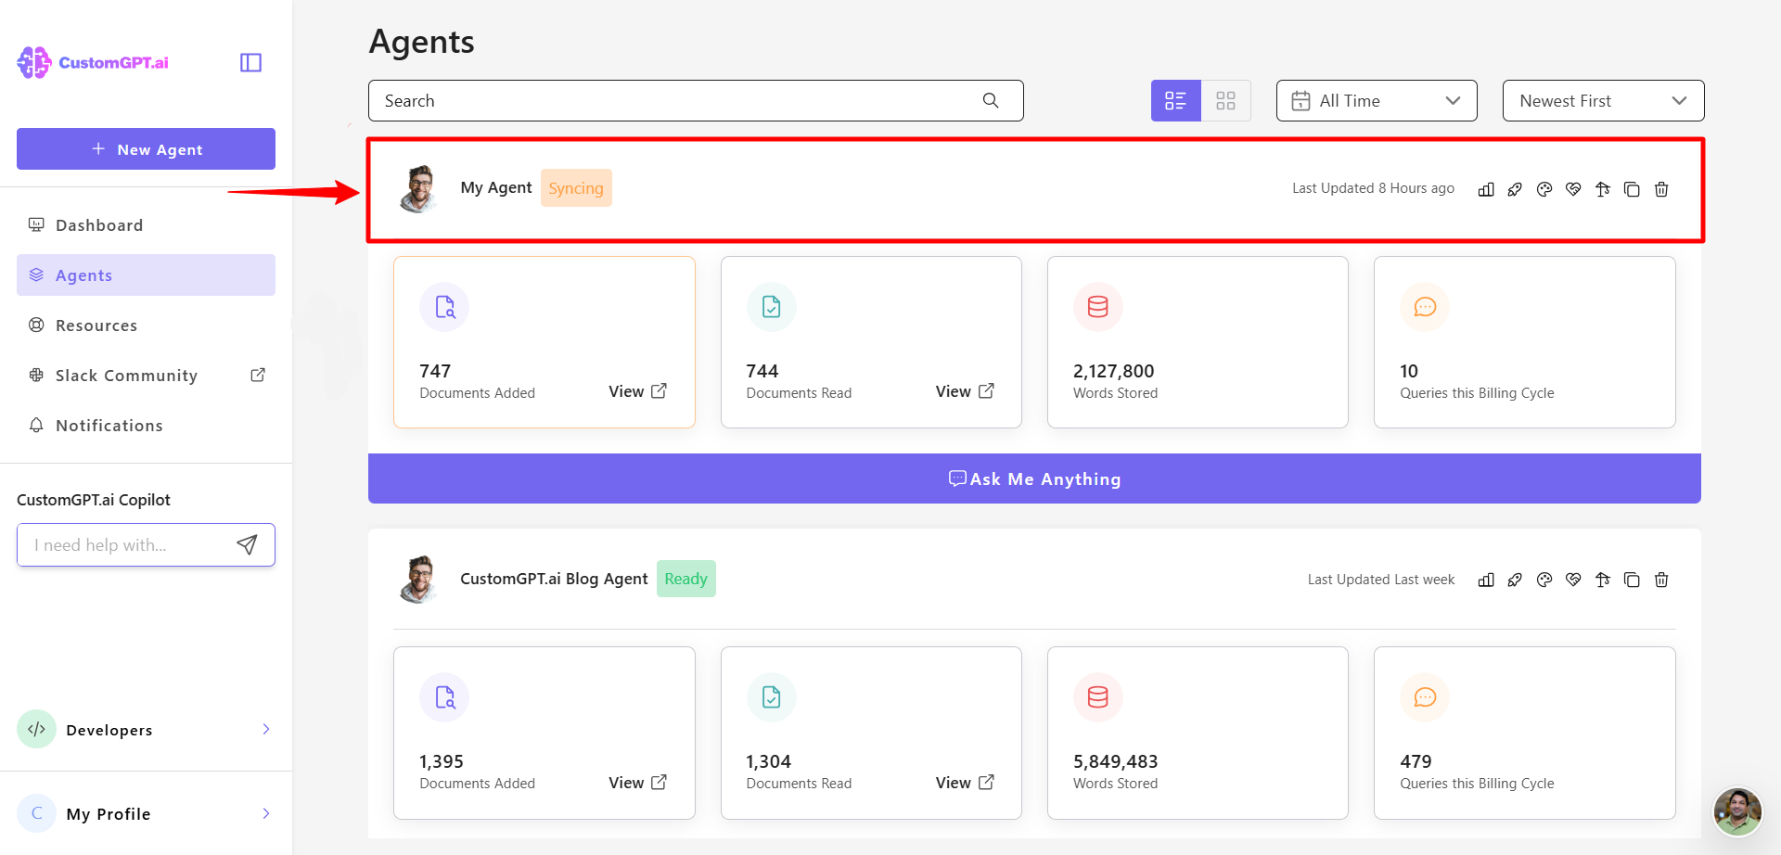Send the Copilot message with paper plane icon
The width and height of the screenshot is (1781, 855).
(247, 544)
